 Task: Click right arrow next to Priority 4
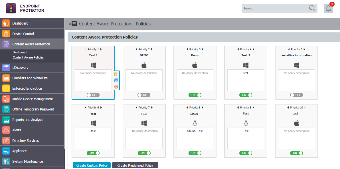coord(254,49)
